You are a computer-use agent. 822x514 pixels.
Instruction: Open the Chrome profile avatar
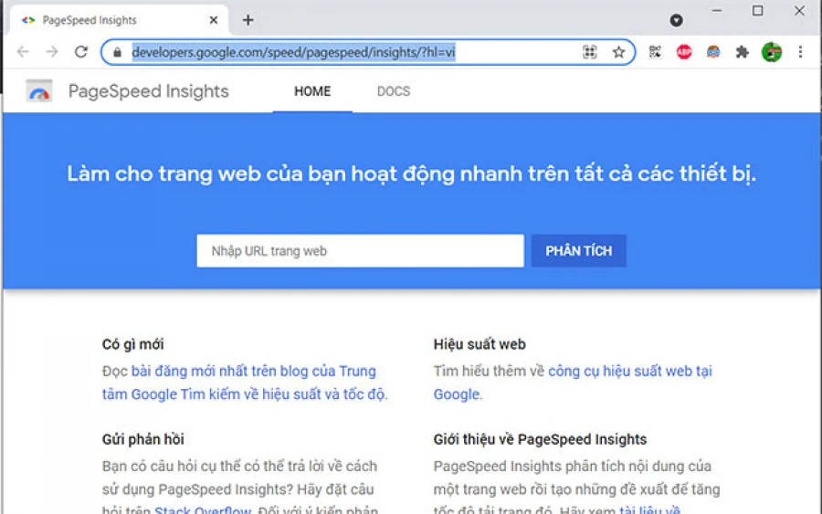(771, 52)
